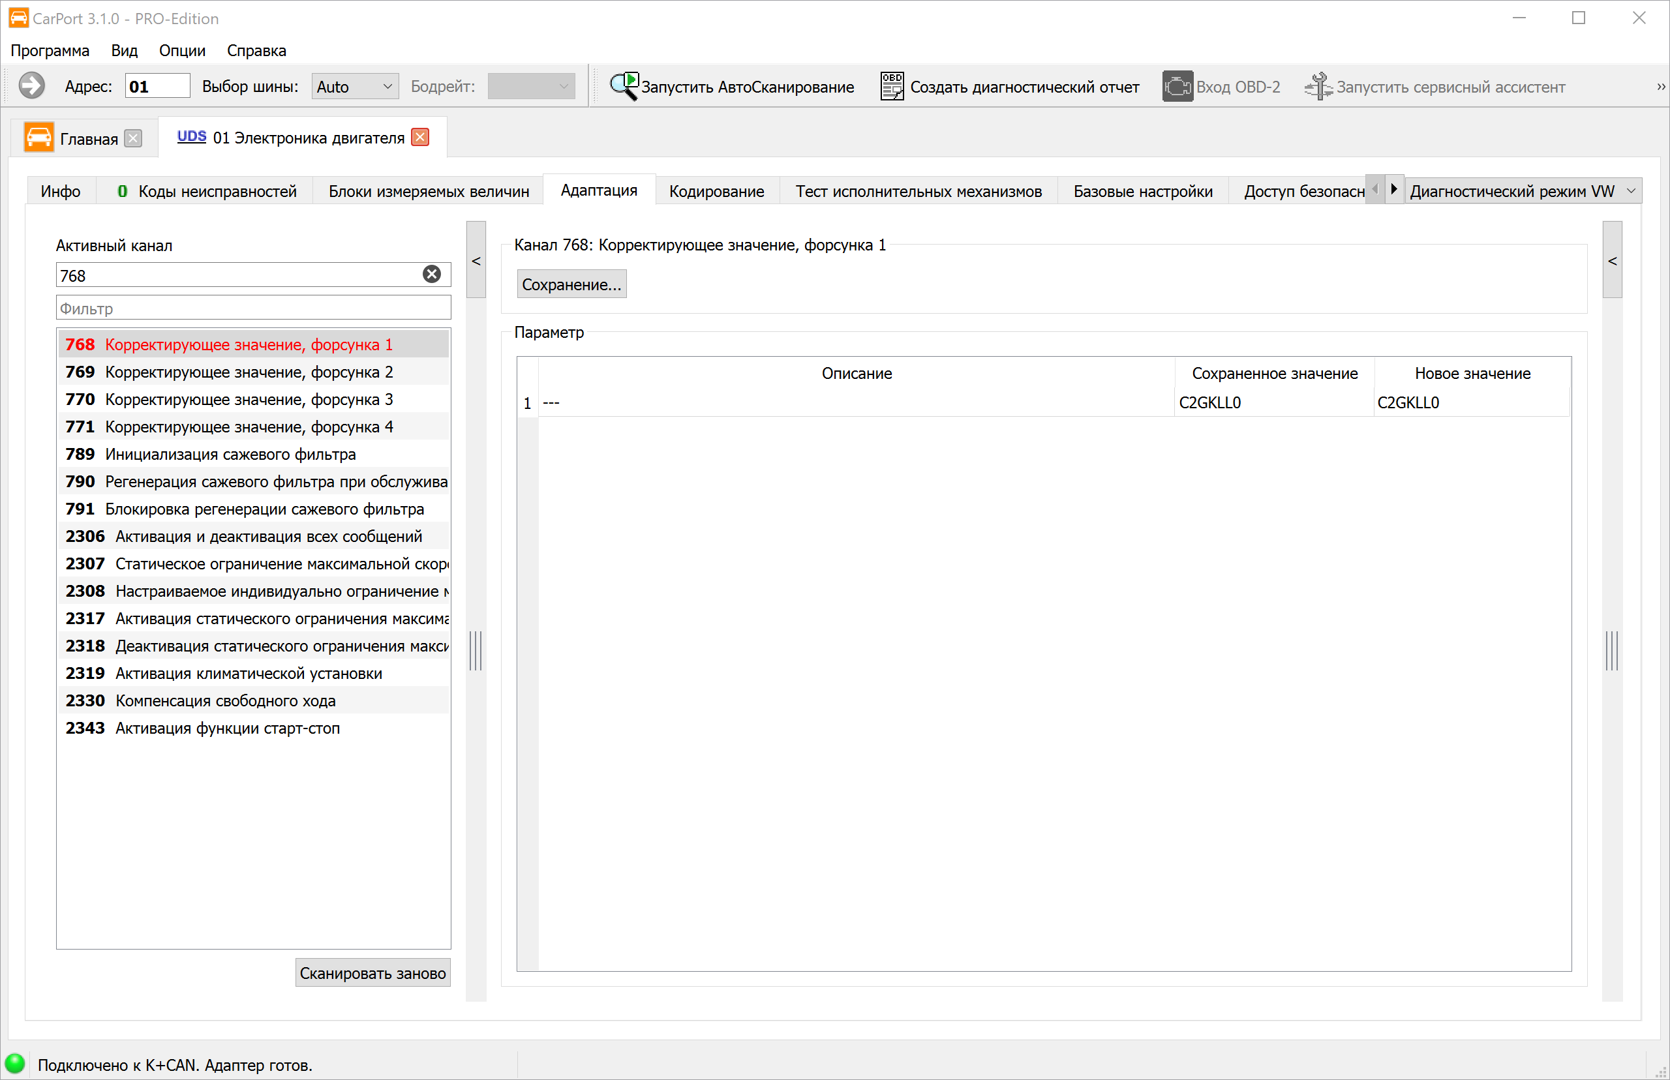Click the AutoScan magnifier icon
The width and height of the screenshot is (1670, 1080).
point(624,86)
